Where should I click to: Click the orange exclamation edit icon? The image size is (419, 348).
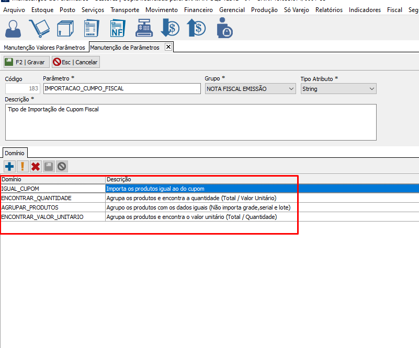[x=22, y=167]
